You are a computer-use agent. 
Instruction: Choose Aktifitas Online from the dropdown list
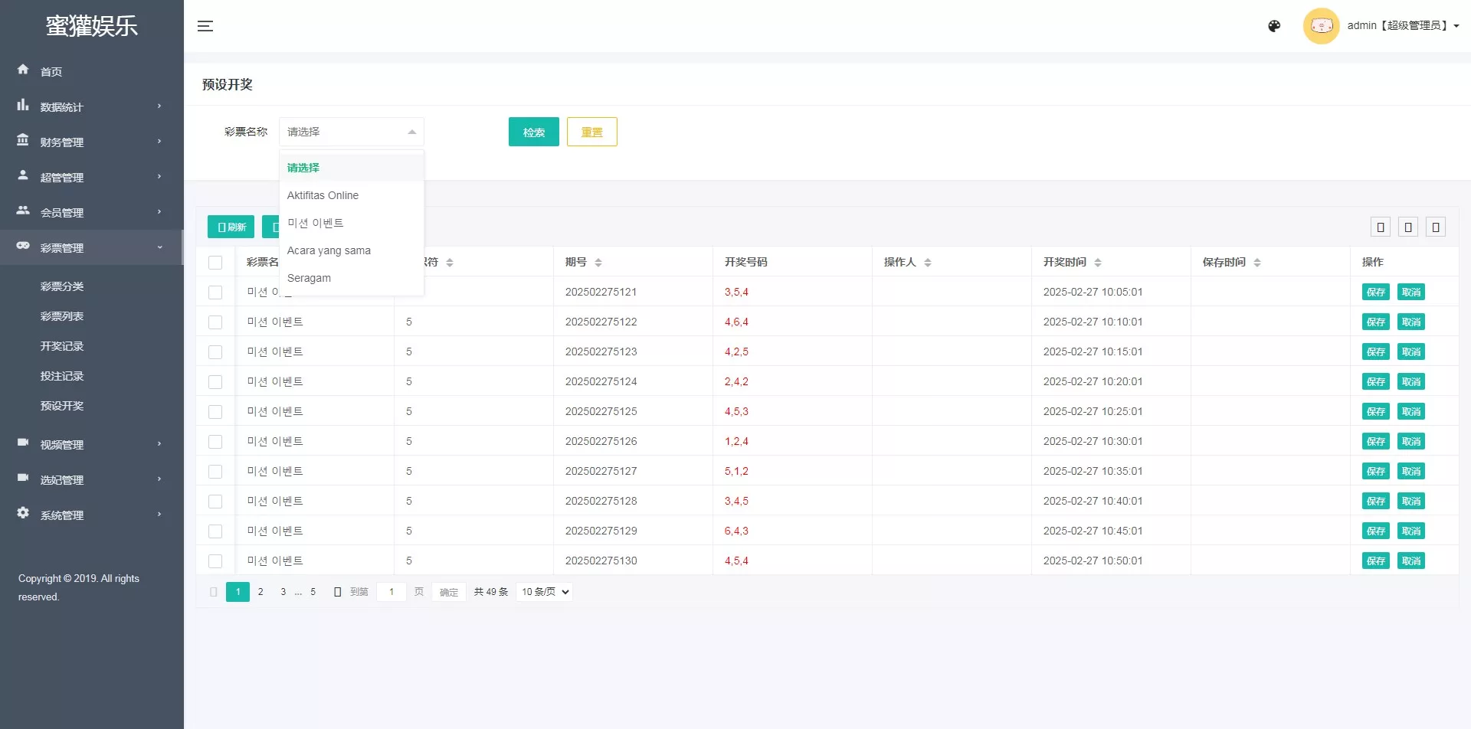pyautogui.click(x=323, y=195)
